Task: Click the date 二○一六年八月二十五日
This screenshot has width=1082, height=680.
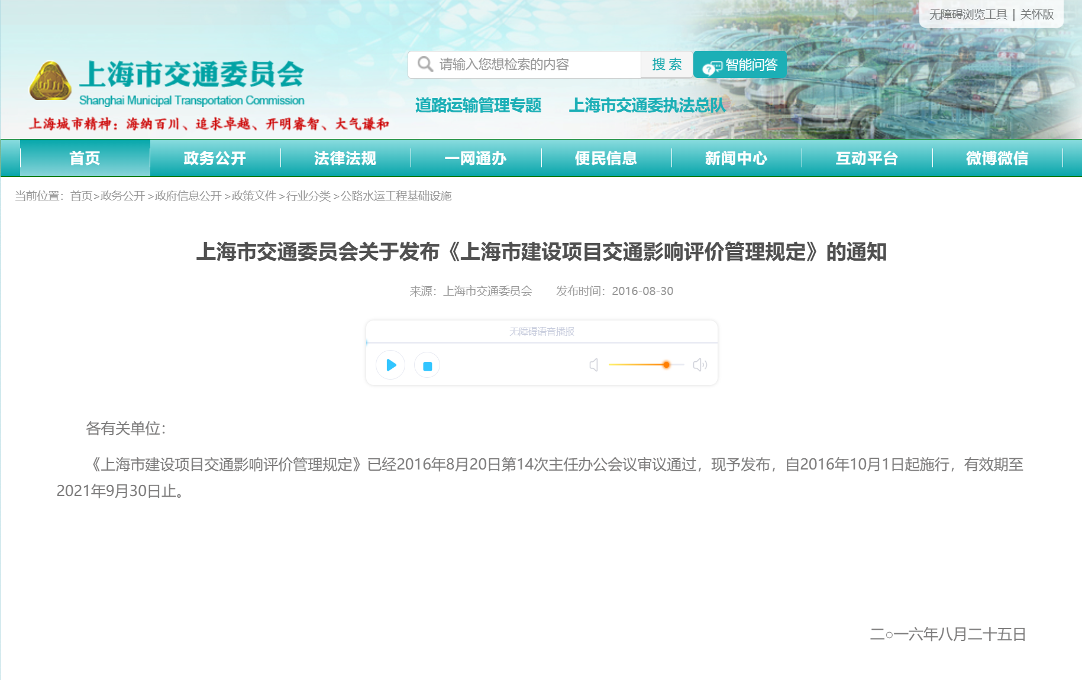Action: pyautogui.click(x=948, y=634)
